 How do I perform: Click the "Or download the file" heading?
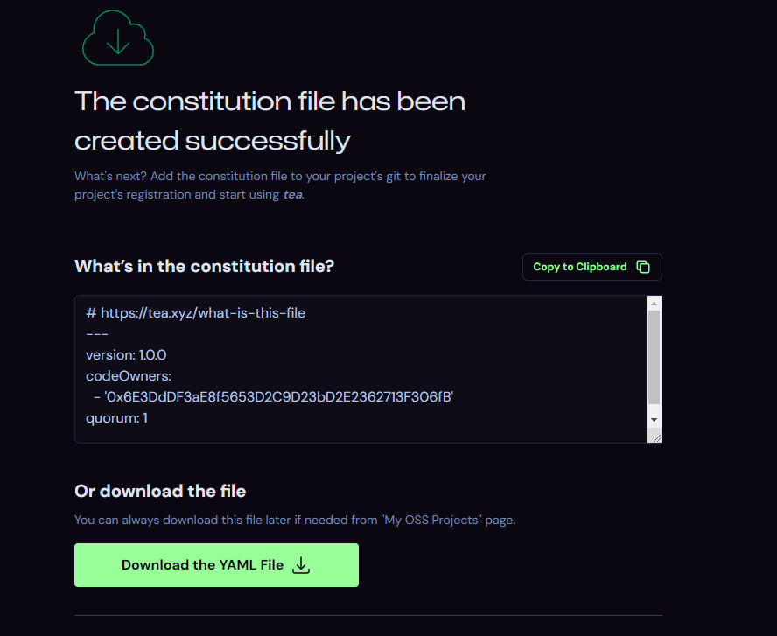[160, 491]
